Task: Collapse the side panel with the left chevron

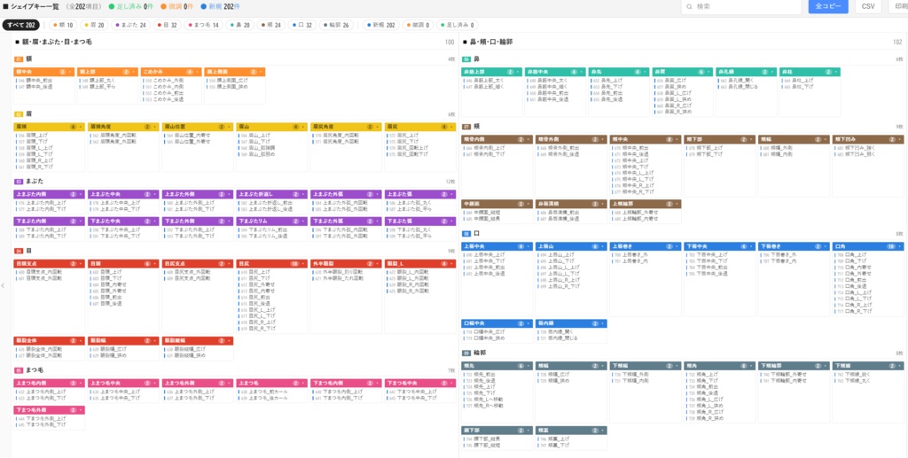Action: [x=4, y=285]
